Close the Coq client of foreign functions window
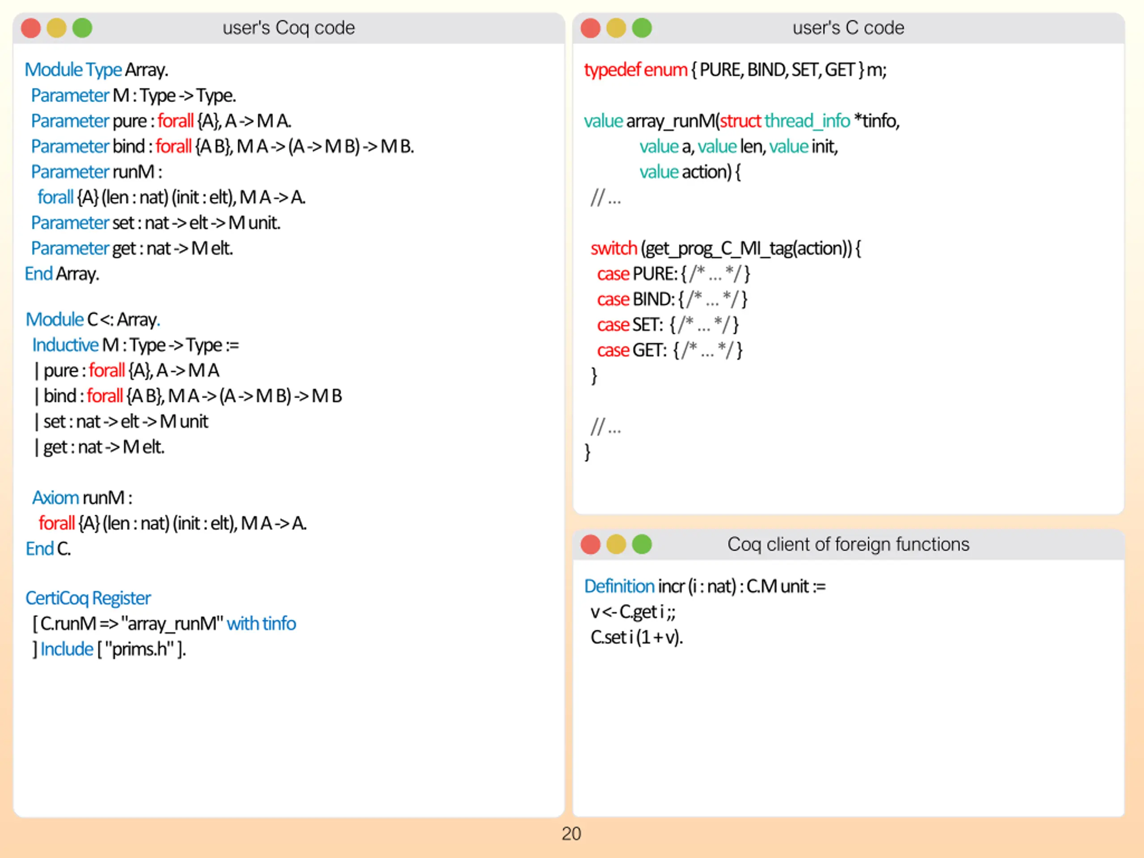This screenshot has height=858, width=1144. point(590,544)
